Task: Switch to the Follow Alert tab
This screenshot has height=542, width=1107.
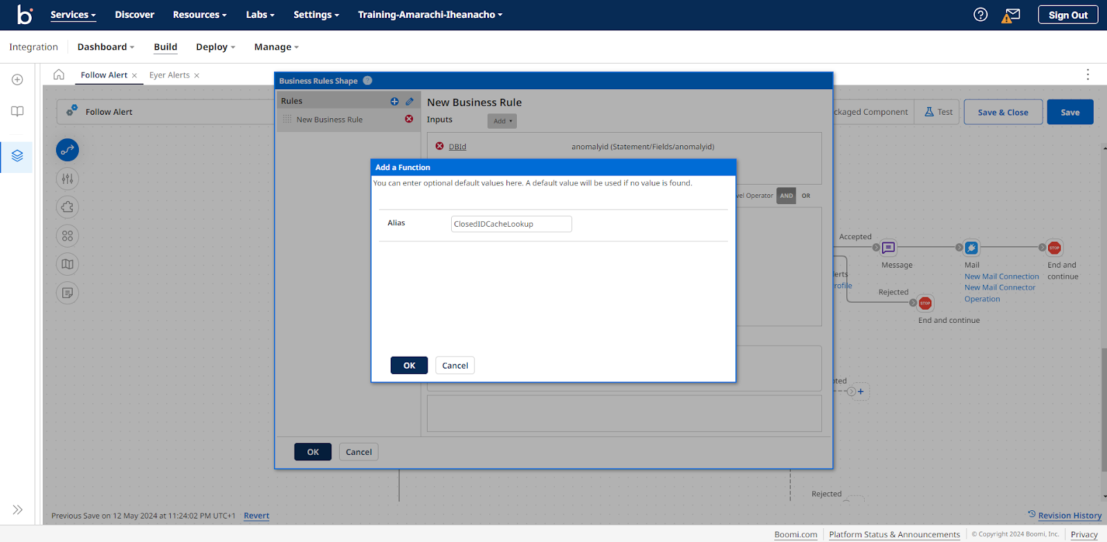Action: [104, 75]
